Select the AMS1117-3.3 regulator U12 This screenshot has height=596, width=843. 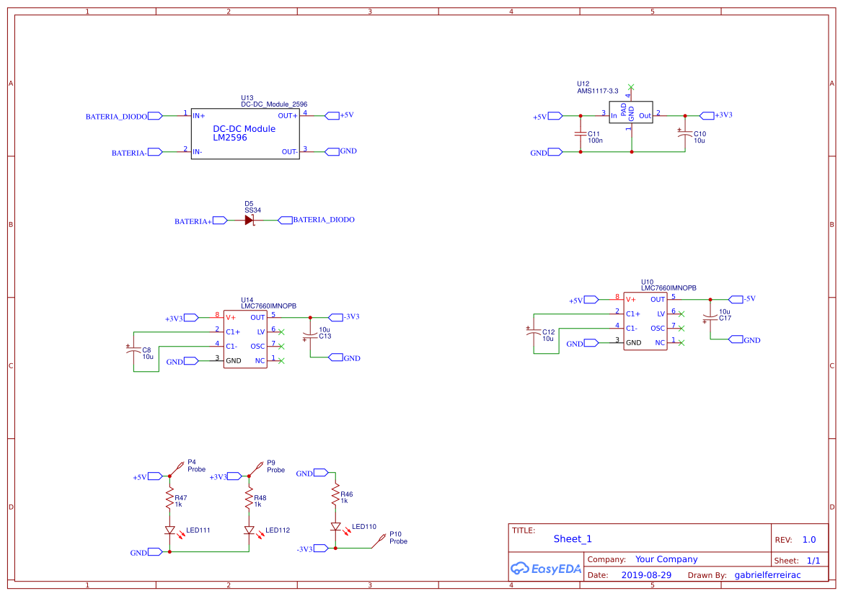pos(631,112)
